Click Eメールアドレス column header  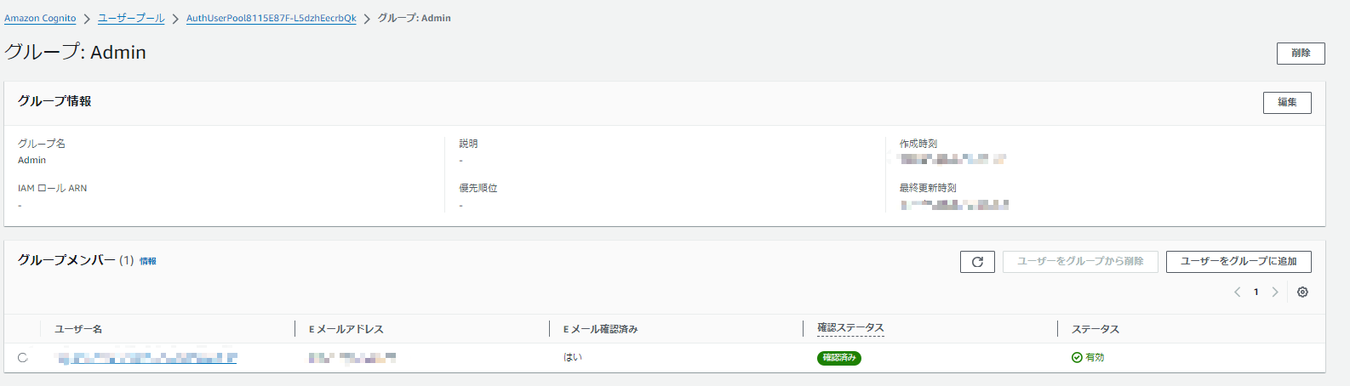pyautogui.click(x=346, y=329)
